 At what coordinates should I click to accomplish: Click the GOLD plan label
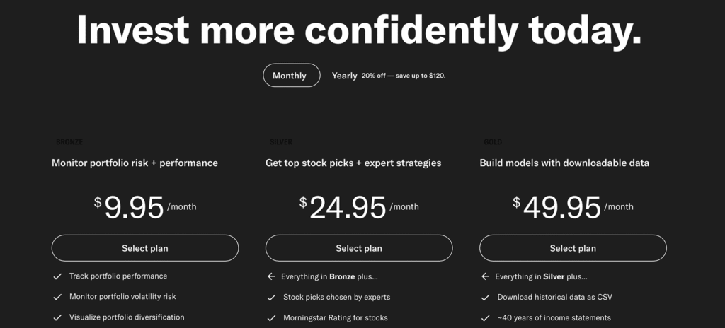click(493, 142)
